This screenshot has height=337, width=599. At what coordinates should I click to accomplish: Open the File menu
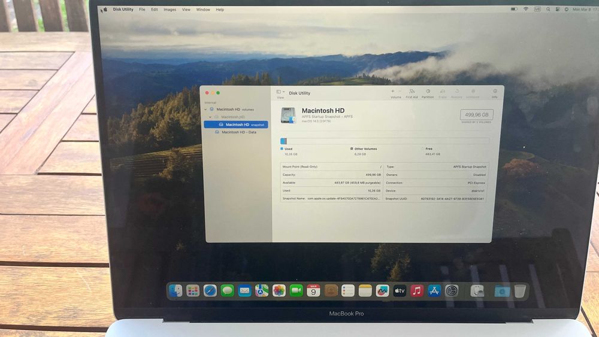pyautogui.click(x=142, y=10)
